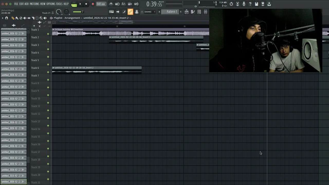Click the arrow left of Pattern 1

(159, 12)
